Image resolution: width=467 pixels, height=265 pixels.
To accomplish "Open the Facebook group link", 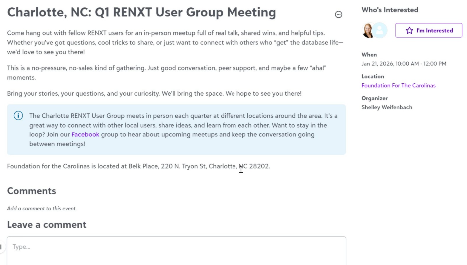I will point(85,134).
